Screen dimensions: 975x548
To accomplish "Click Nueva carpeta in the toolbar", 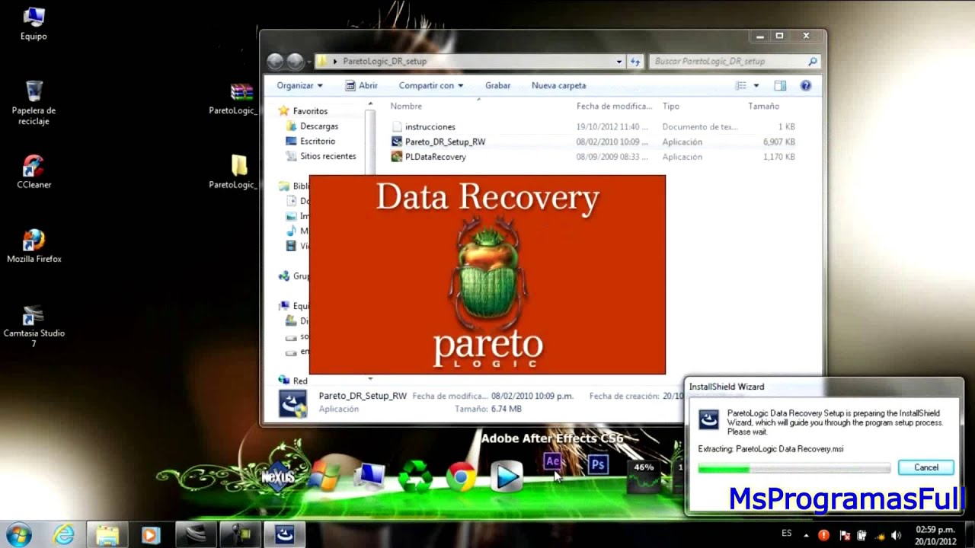I will click(x=558, y=86).
